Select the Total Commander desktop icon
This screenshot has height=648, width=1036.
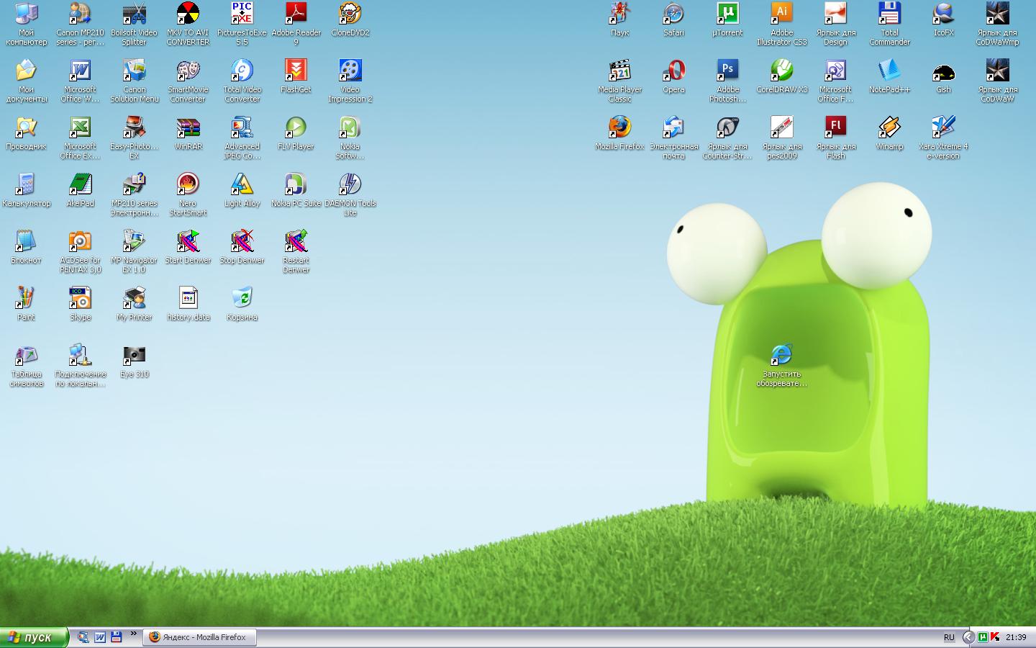(889, 14)
